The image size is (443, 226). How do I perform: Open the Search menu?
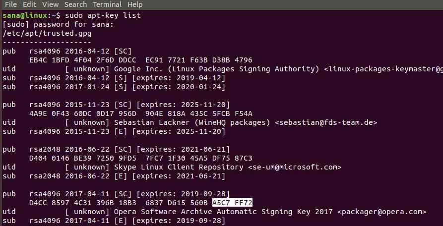(x=75, y=4)
